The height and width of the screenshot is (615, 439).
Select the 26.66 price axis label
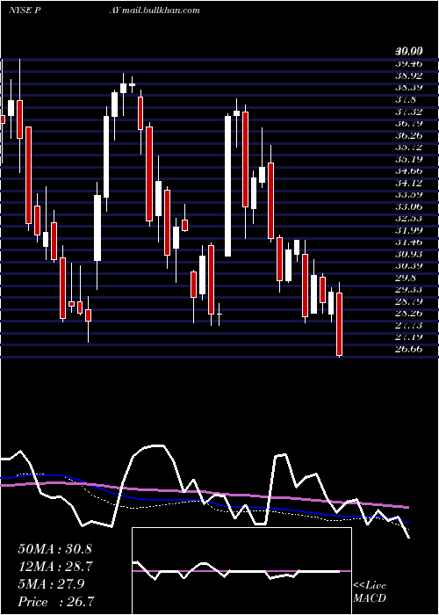coord(409,349)
